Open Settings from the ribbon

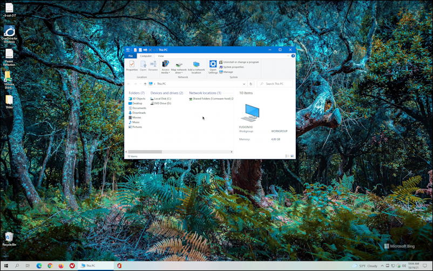[213, 66]
